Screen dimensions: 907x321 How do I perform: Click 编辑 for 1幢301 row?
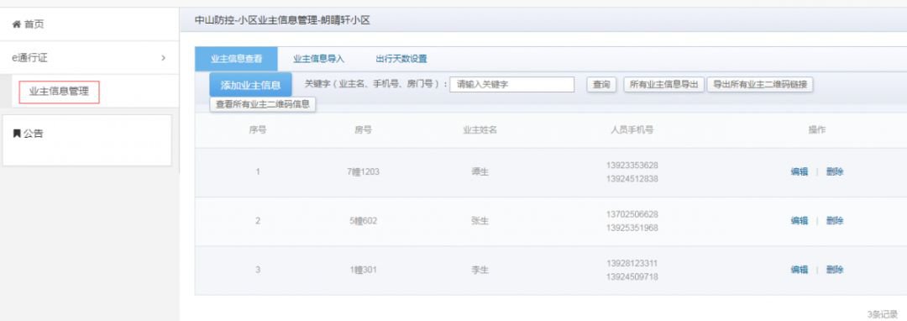click(799, 270)
